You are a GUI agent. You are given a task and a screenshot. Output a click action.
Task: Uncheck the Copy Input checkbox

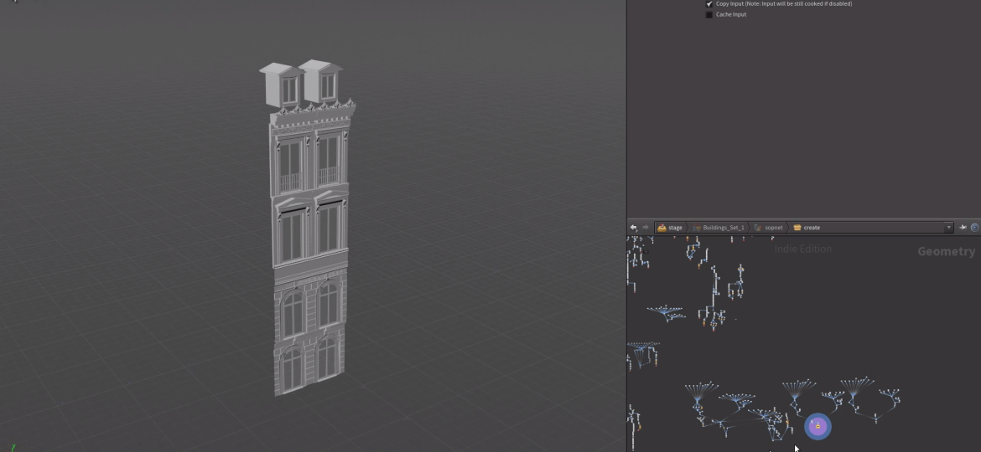(709, 4)
